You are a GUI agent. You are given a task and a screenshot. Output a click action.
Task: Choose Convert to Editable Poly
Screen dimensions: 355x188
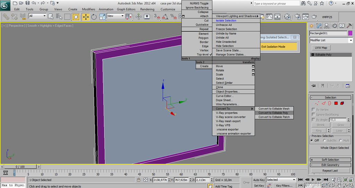273,113
